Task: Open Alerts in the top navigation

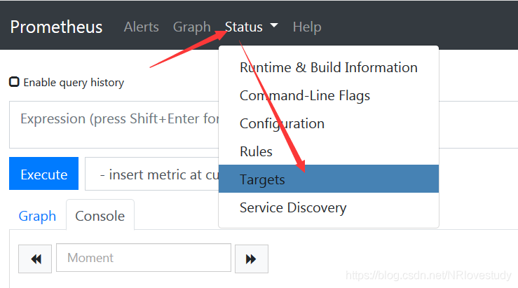Action: tap(141, 27)
